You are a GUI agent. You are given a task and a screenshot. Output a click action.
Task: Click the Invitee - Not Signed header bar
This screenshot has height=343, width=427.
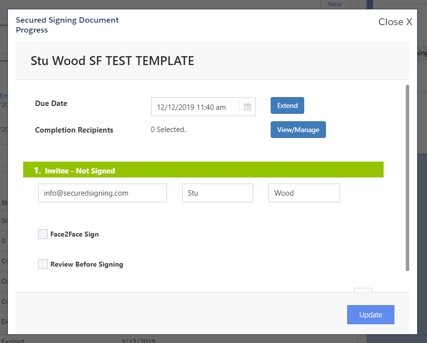[x=204, y=170]
